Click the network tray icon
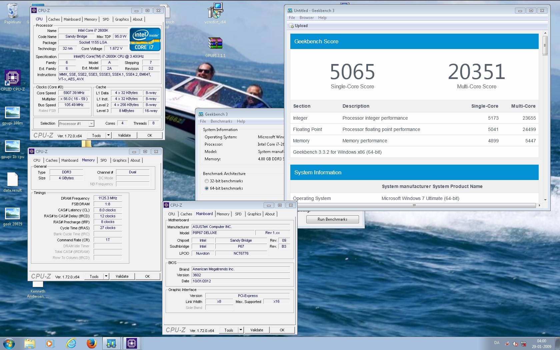Screen dimensions: 560x350 click(523, 344)
